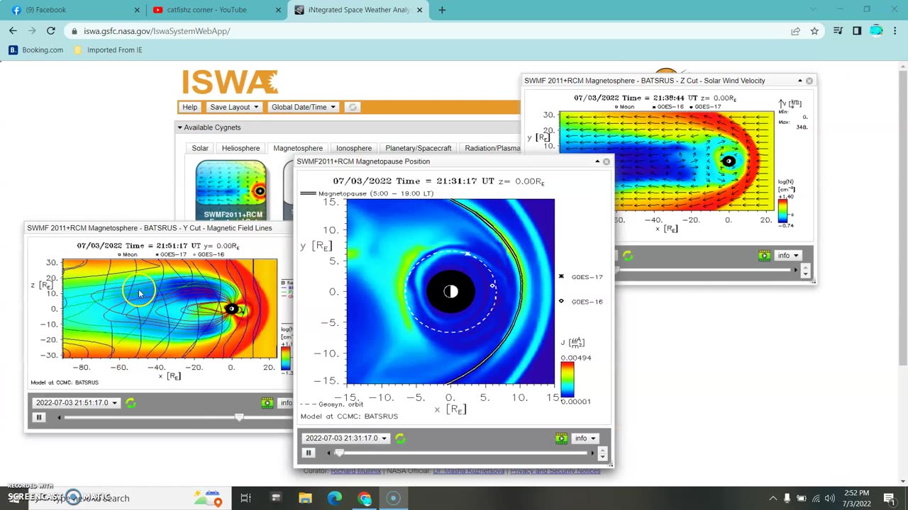Click ISWA toolbar refresh icon
908x510 pixels.
tap(352, 107)
